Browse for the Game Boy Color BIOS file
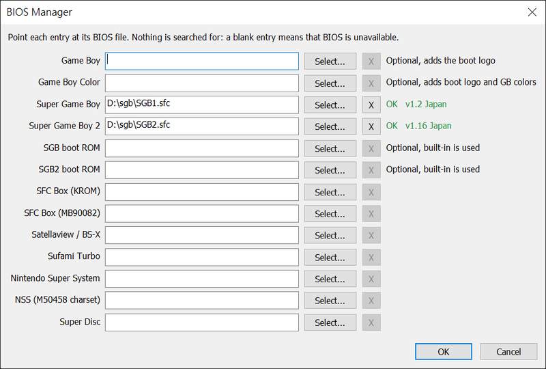This screenshot has width=546, height=369. pos(330,83)
